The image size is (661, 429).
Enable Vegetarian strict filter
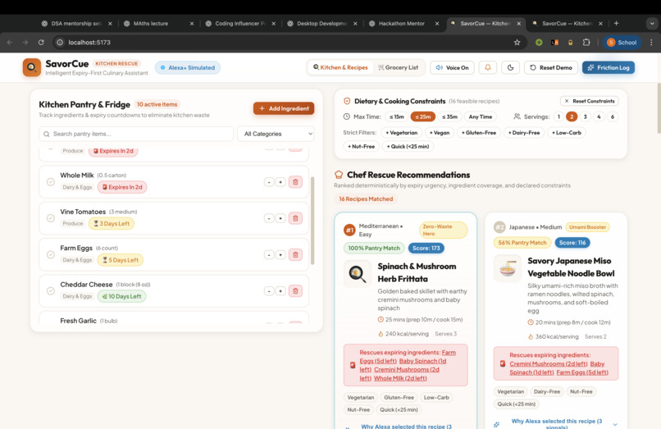[401, 132]
